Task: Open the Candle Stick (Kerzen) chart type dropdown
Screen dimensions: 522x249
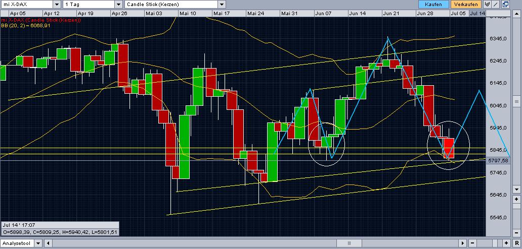Action: pyautogui.click(x=222, y=5)
